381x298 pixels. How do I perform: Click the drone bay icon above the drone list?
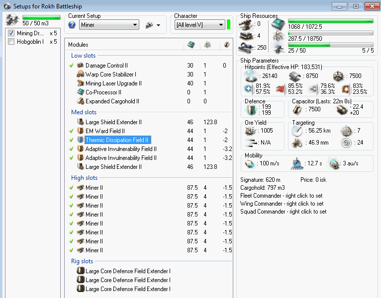(x=12, y=20)
